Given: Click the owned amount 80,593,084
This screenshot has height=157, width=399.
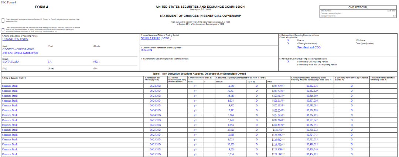Looking at the screenshot, I should [x=312, y=105].
